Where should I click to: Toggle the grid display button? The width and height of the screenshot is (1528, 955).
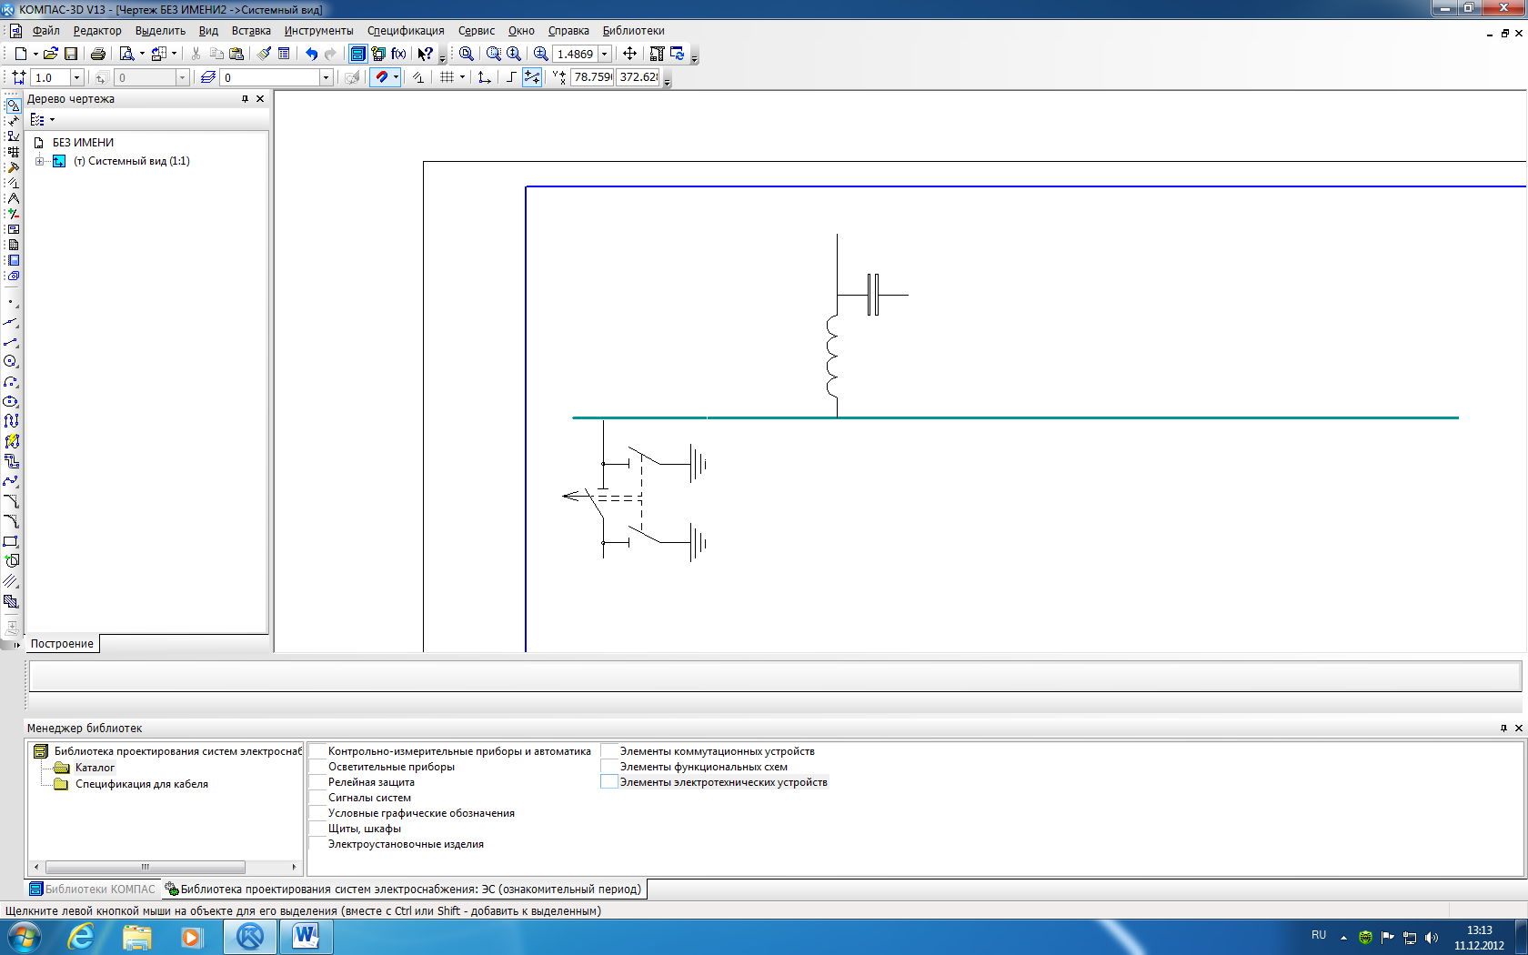point(447,77)
